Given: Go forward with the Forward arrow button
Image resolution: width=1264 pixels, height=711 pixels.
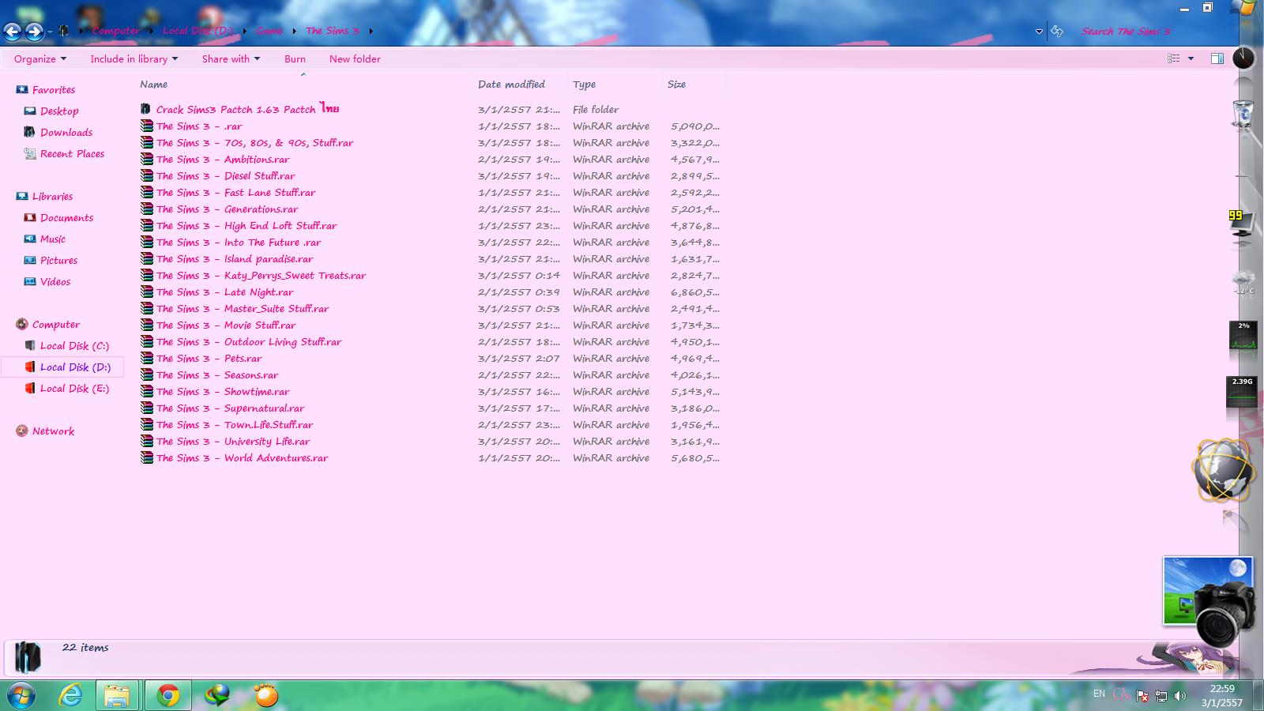Looking at the screenshot, I should point(34,31).
